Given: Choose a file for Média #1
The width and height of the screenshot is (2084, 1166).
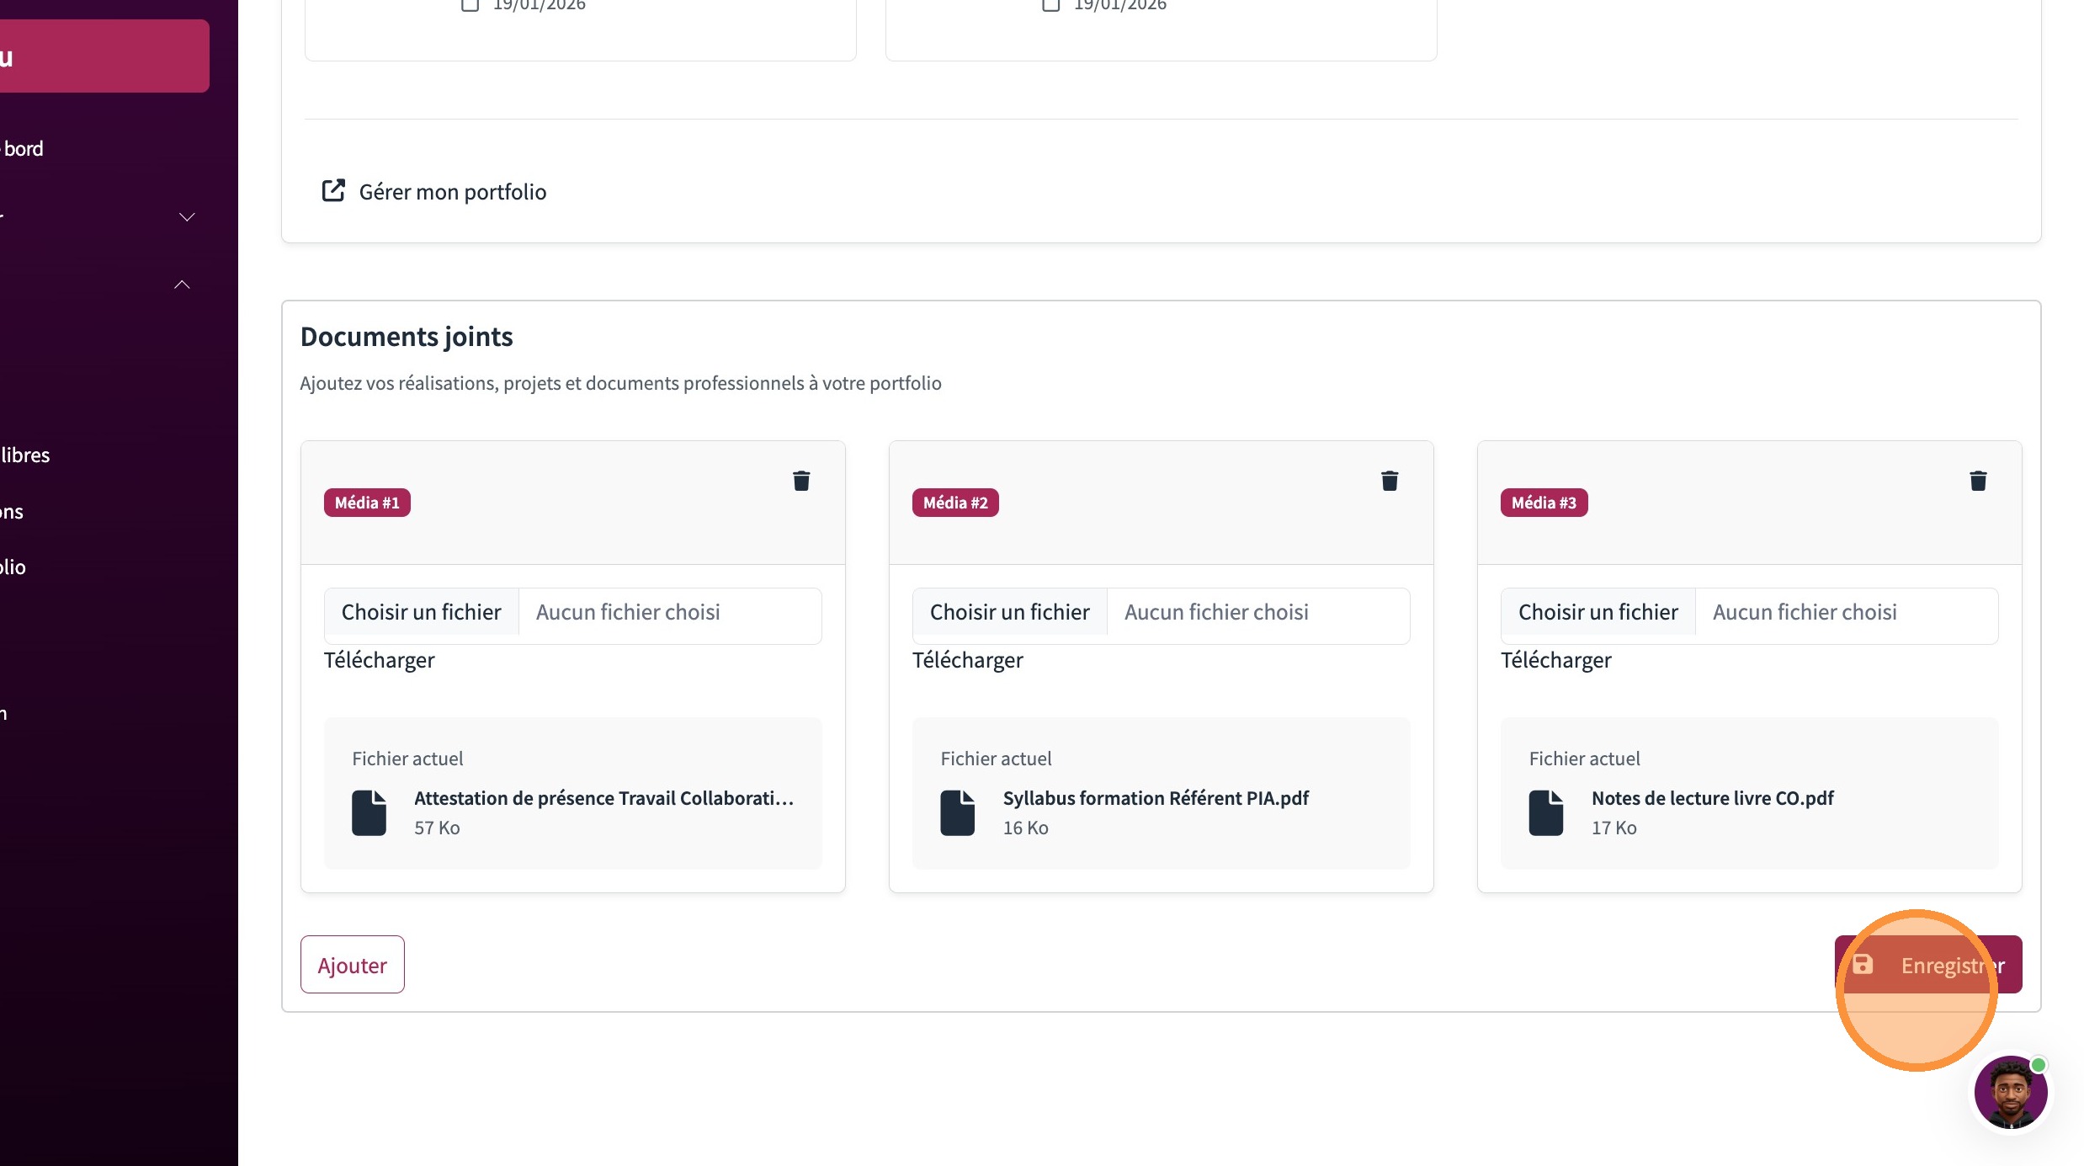Looking at the screenshot, I should pos(421,612).
